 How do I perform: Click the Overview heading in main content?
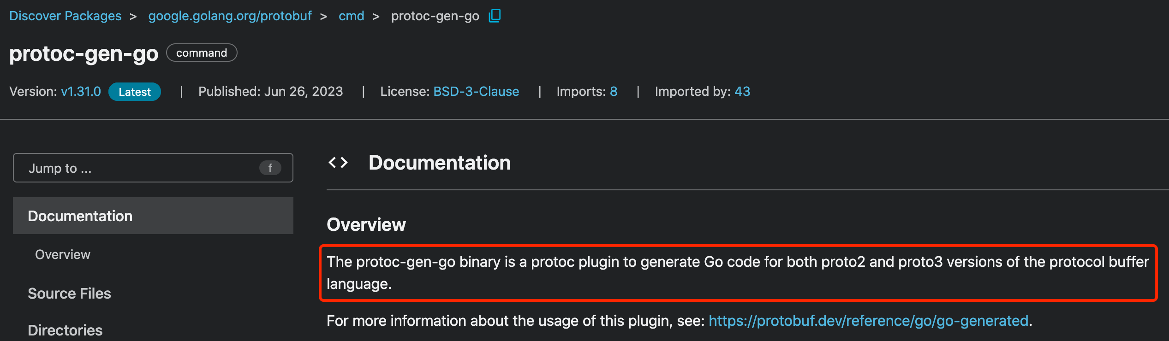pos(366,225)
